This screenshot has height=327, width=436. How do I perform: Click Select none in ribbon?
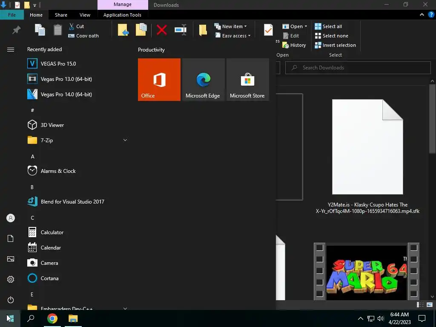click(331, 36)
